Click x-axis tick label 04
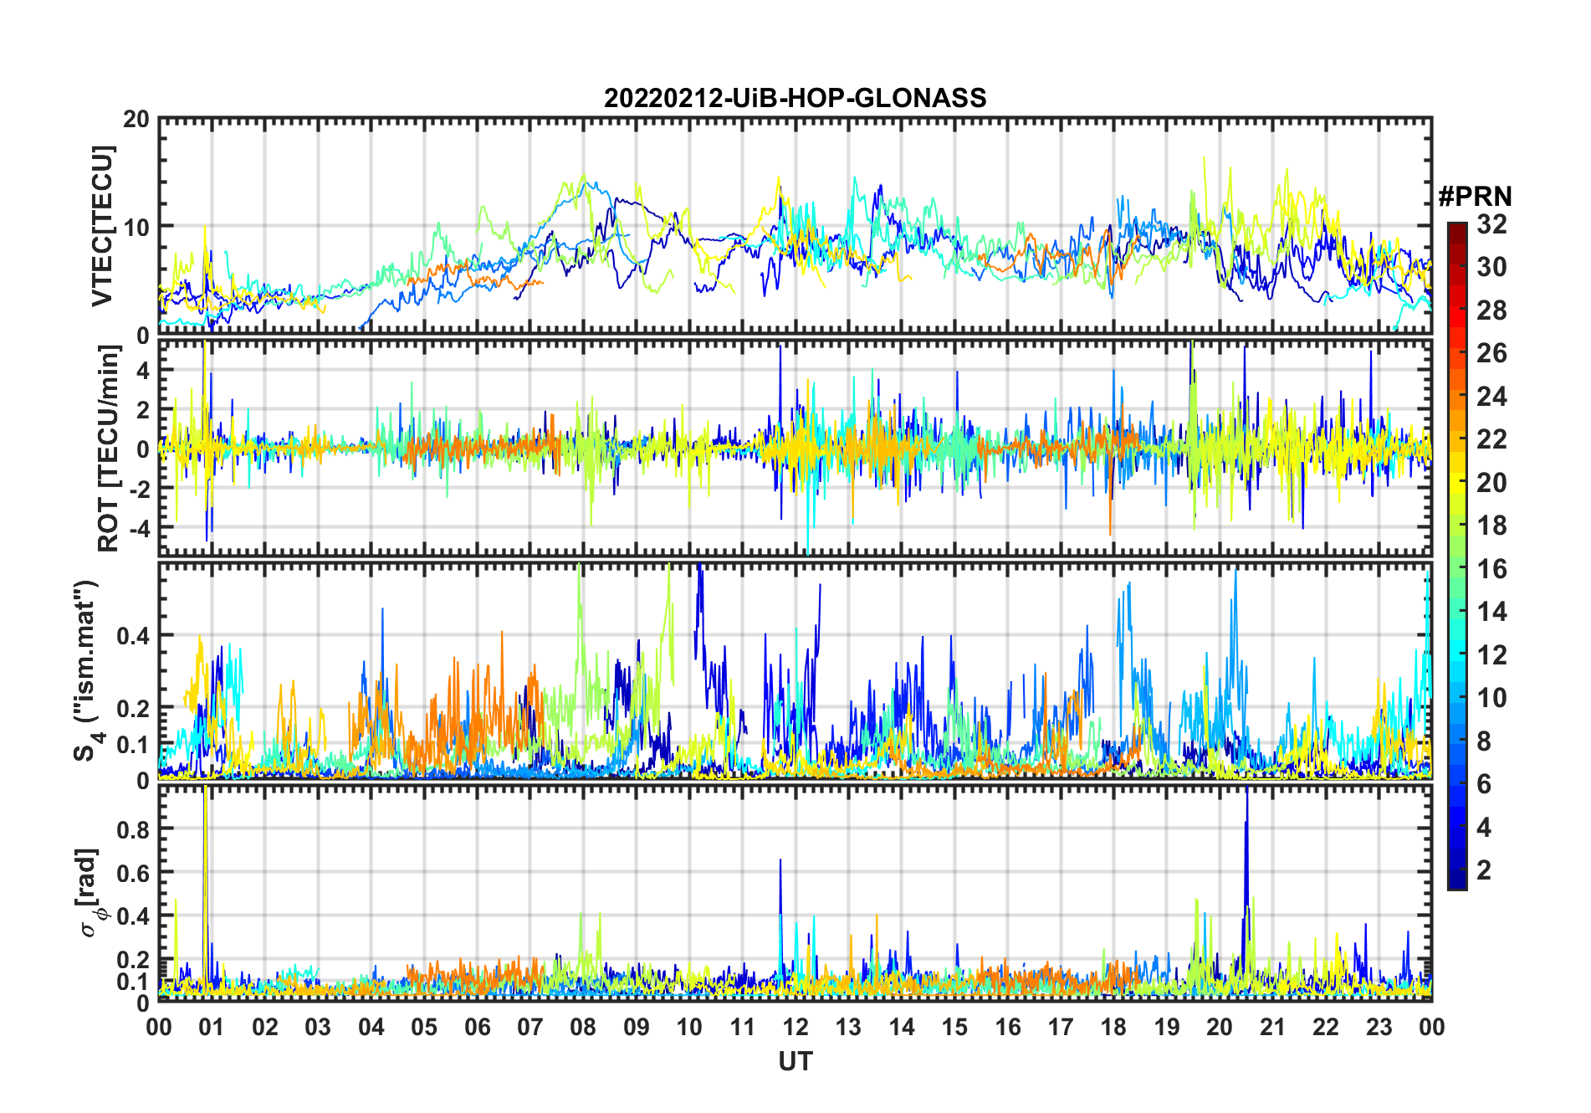This screenshot has height=1113, width=1591. pos(371,1027)
